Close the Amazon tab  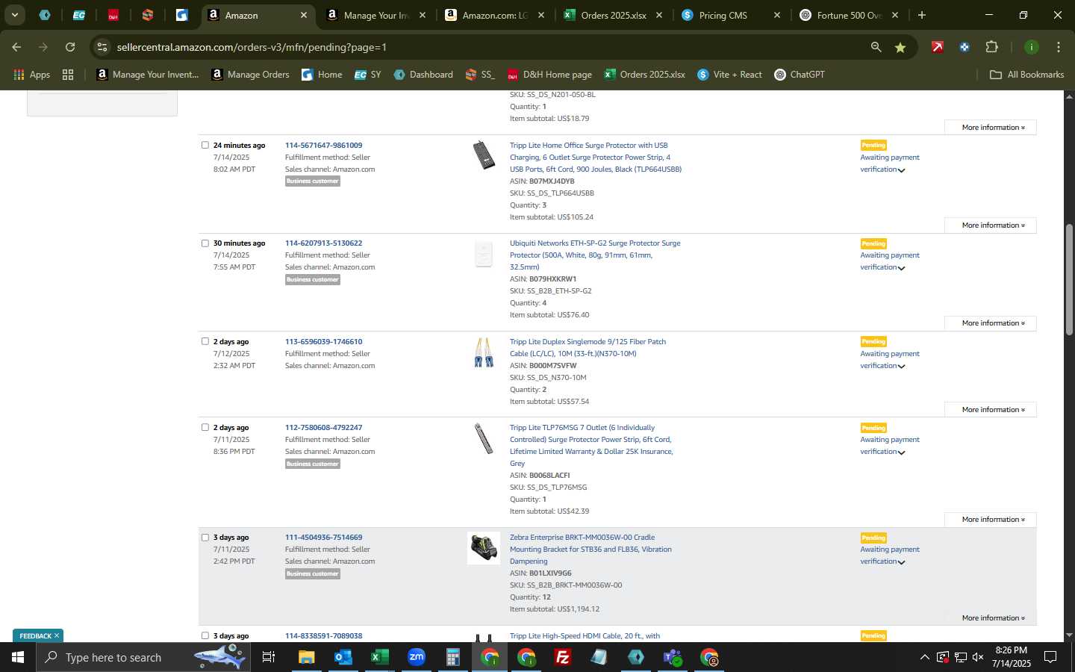pos(303,15)
